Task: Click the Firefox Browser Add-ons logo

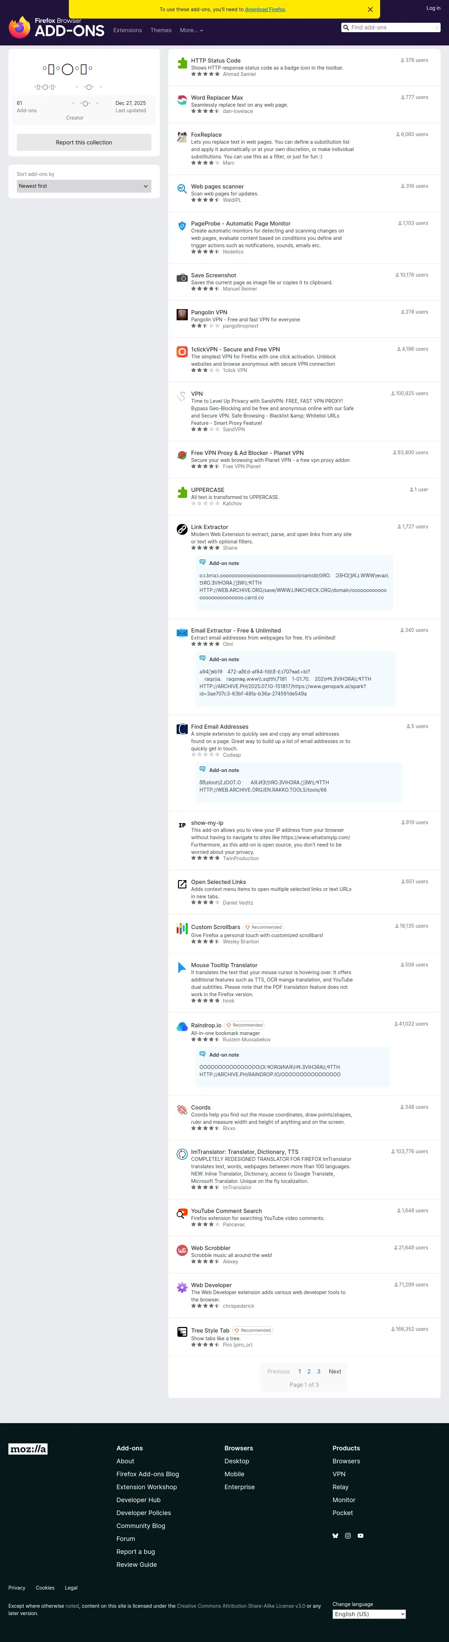Action: coord(56,27)
